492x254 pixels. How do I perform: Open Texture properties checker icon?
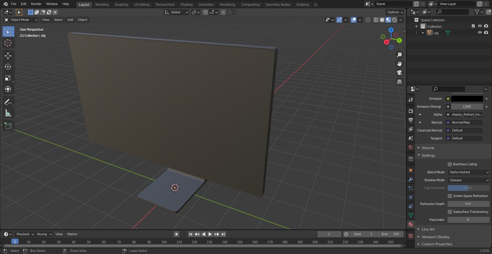point(411,236)
